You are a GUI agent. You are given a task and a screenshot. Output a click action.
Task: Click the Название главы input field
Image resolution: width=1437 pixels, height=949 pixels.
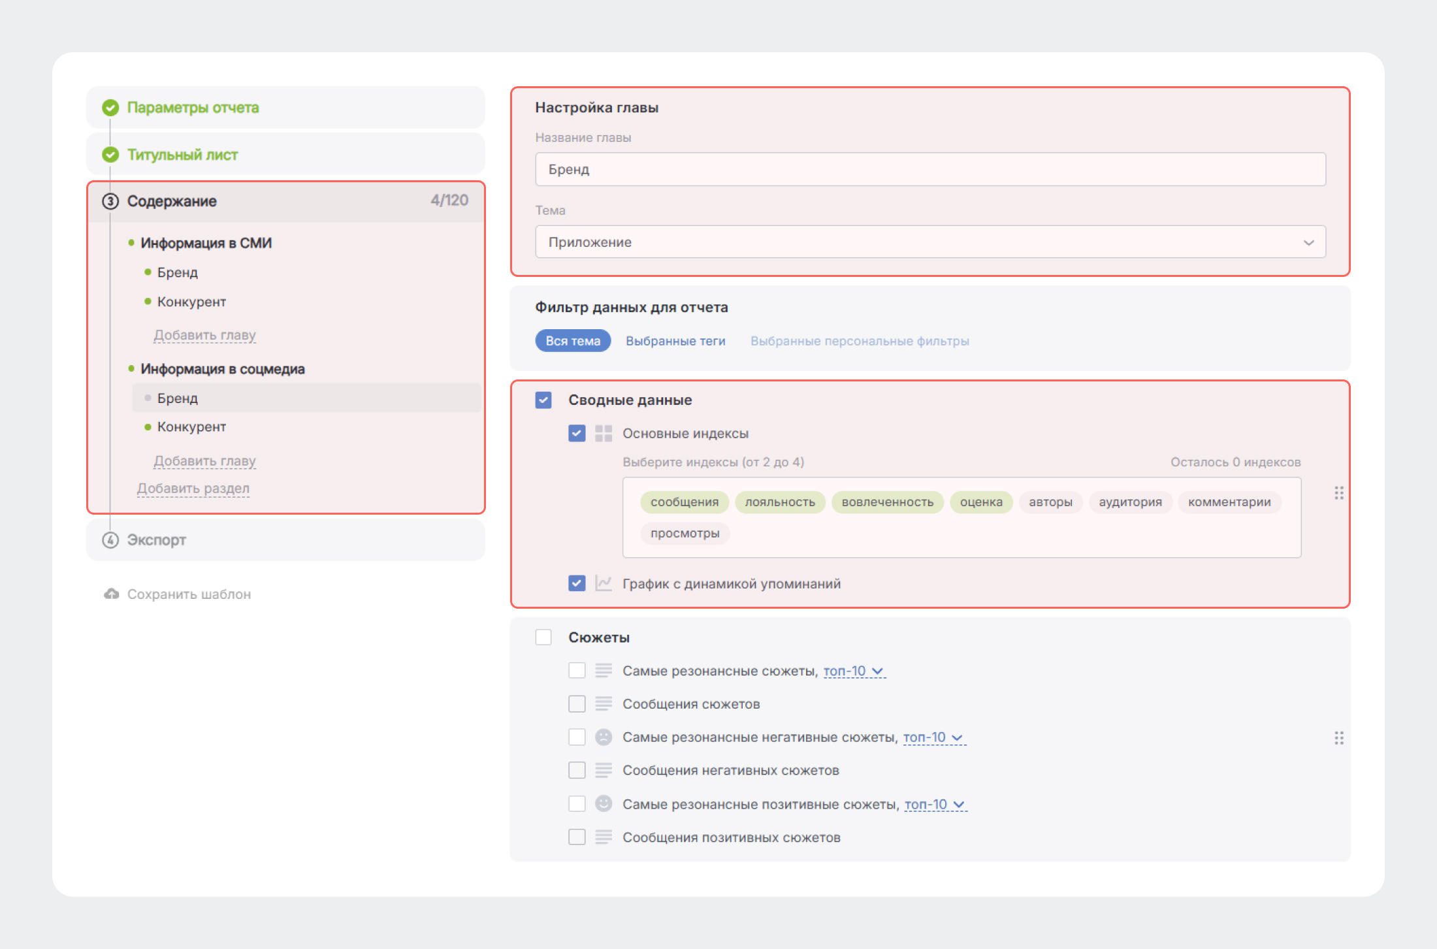[929, 170]
